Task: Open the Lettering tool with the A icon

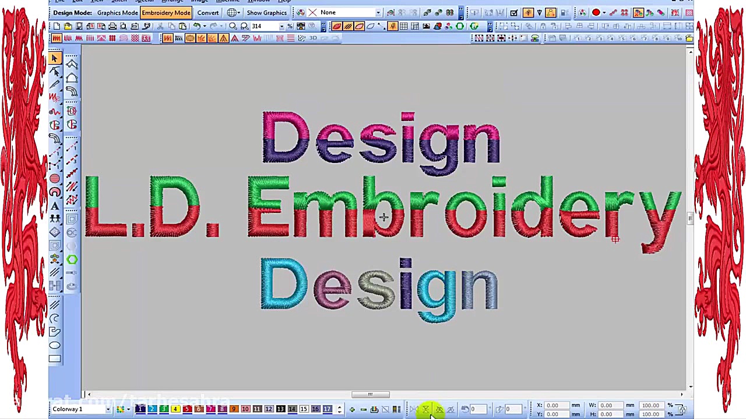Action: coord(54,205)
